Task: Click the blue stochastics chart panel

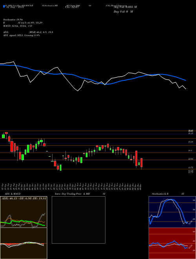Action: (172, 212)
